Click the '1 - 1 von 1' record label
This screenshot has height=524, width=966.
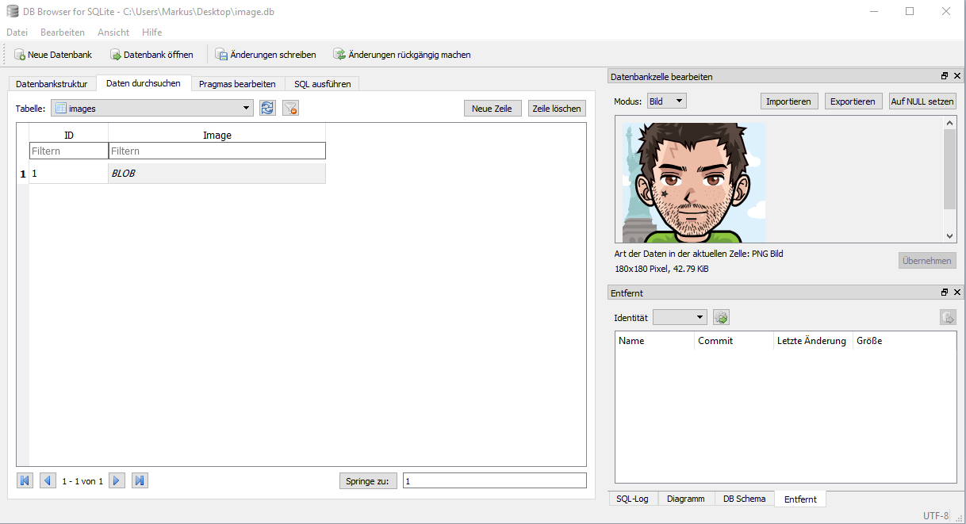click(x=82, y=481)
